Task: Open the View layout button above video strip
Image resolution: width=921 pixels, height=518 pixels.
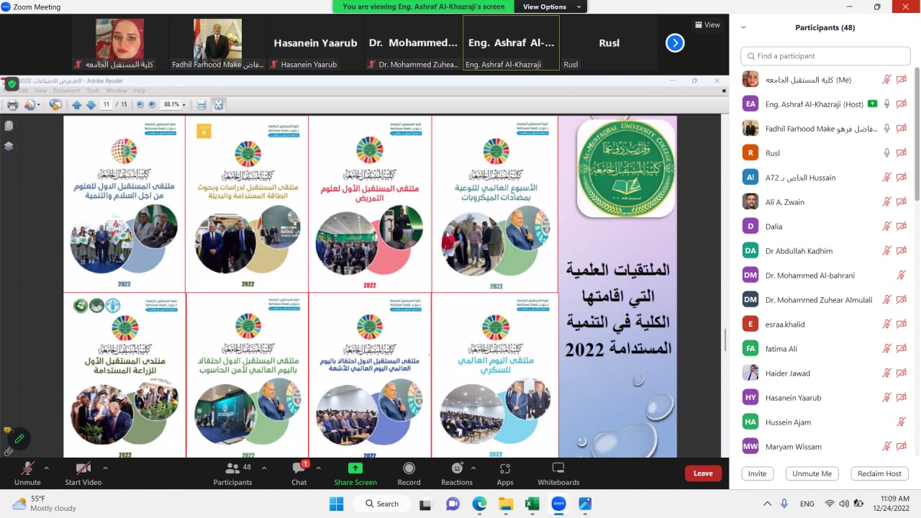Action: 707,25
